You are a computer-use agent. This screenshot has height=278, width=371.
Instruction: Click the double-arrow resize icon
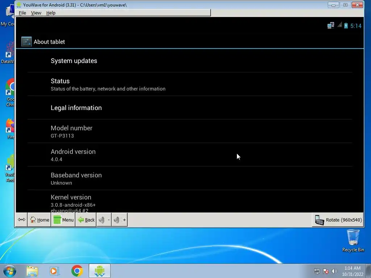click(21, 220)
